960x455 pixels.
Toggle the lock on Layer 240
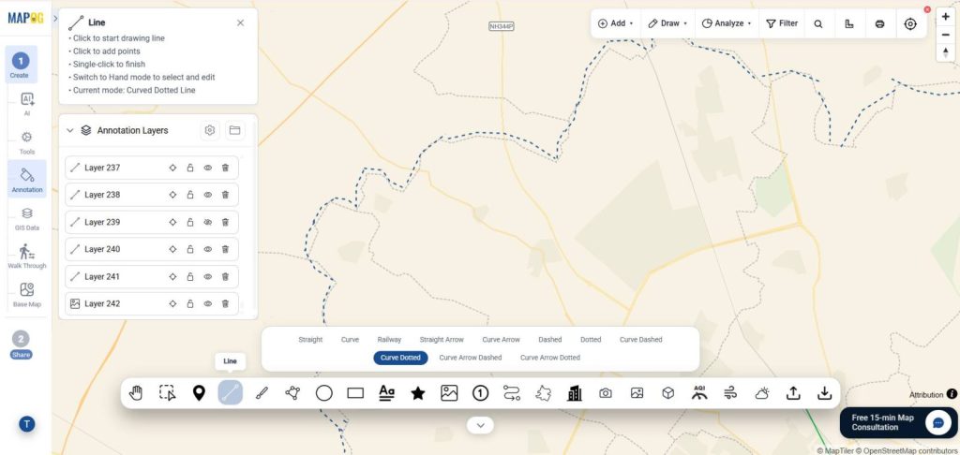coord(189,249)
